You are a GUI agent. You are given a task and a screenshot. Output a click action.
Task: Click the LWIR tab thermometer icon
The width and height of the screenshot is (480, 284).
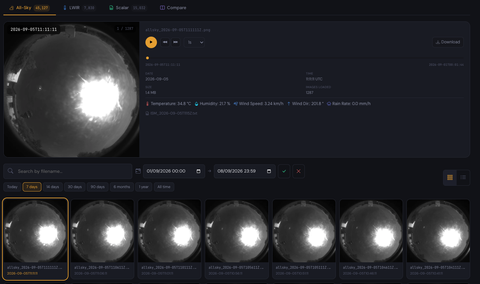tap(65, 7)
